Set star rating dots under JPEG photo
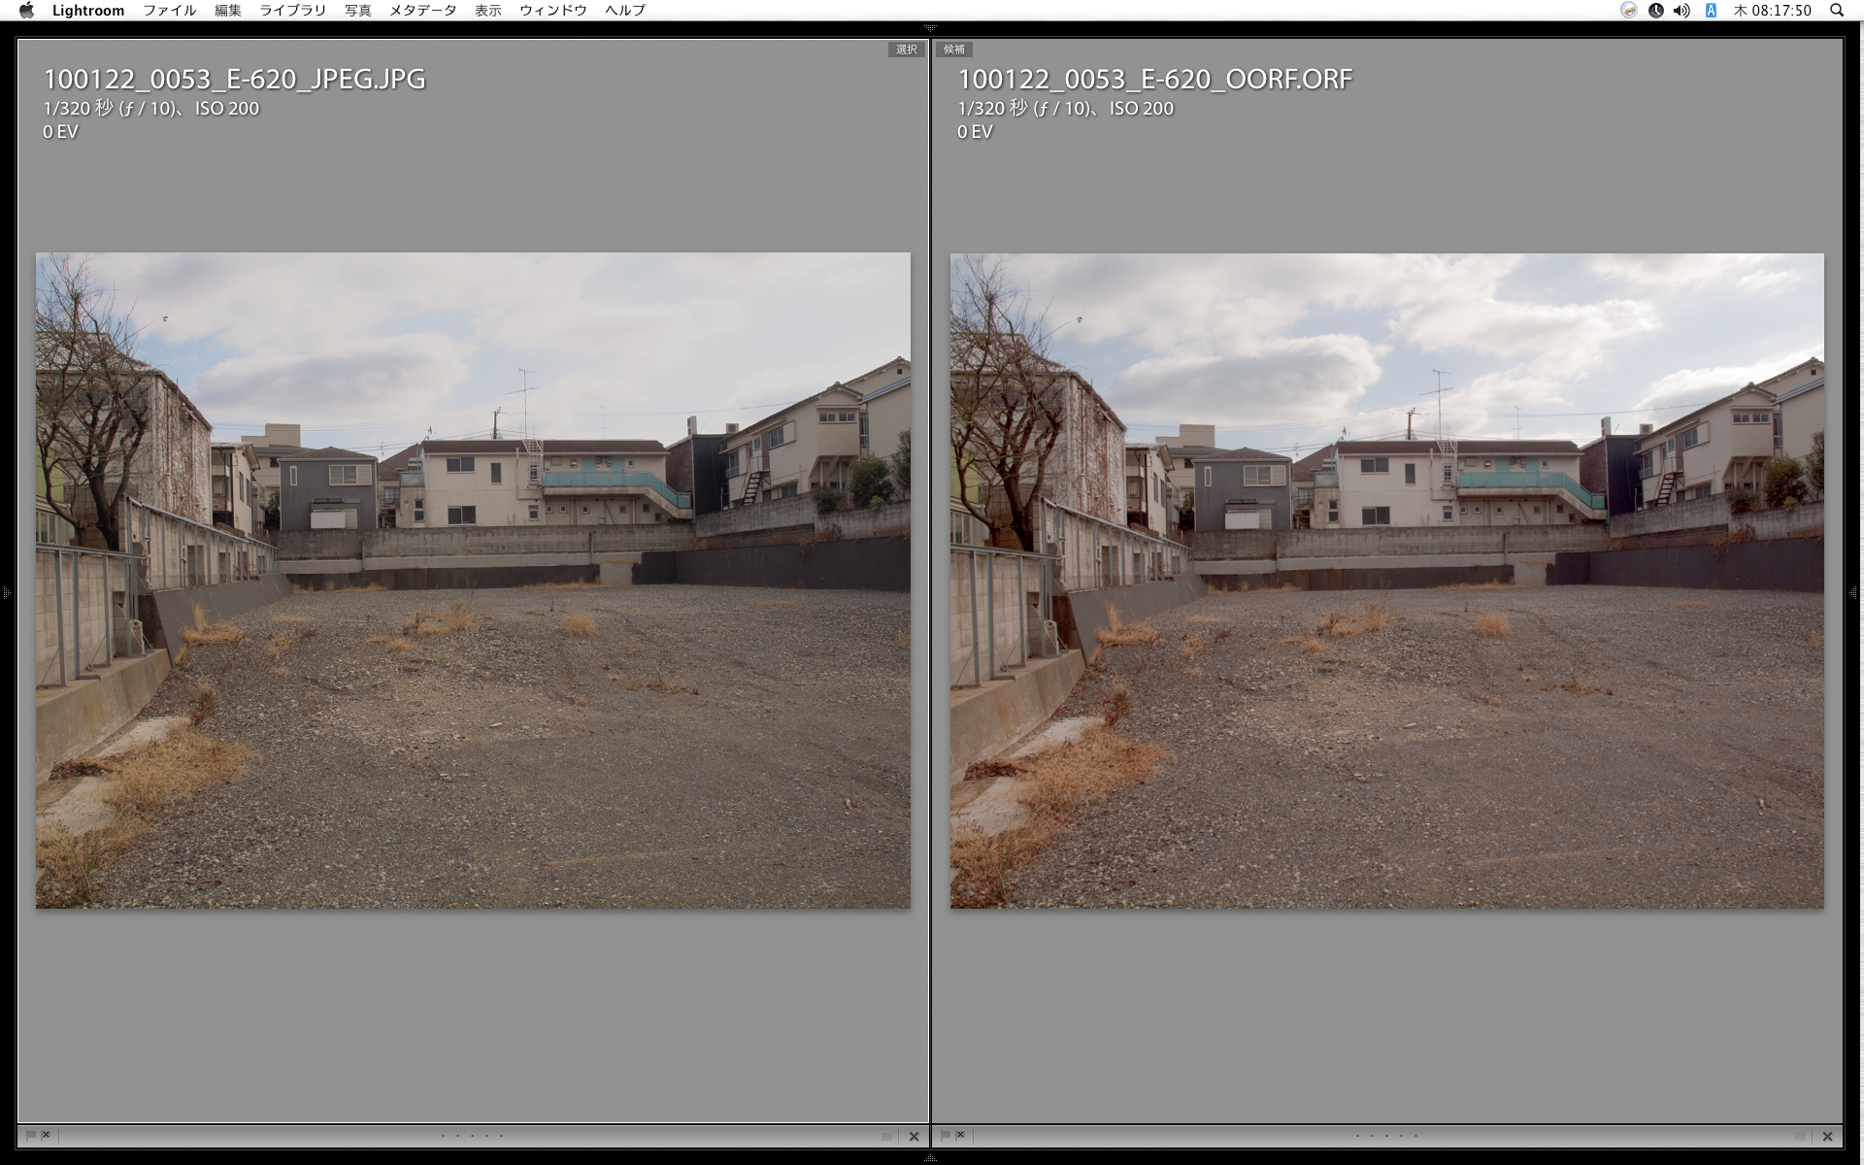This screenshot has width=1864, height=1165. coord(473,1136)
